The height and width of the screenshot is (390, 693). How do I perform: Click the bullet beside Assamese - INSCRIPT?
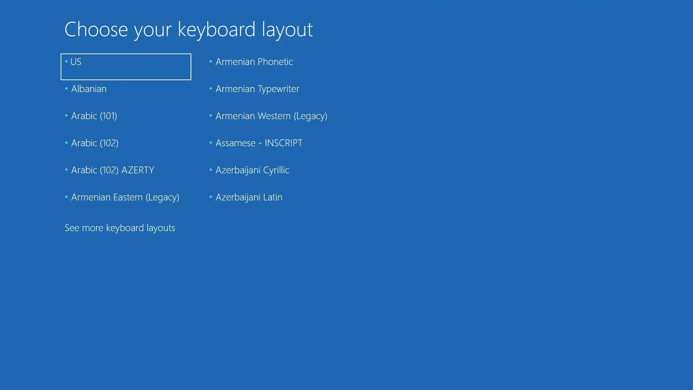(x=210, y=143)
